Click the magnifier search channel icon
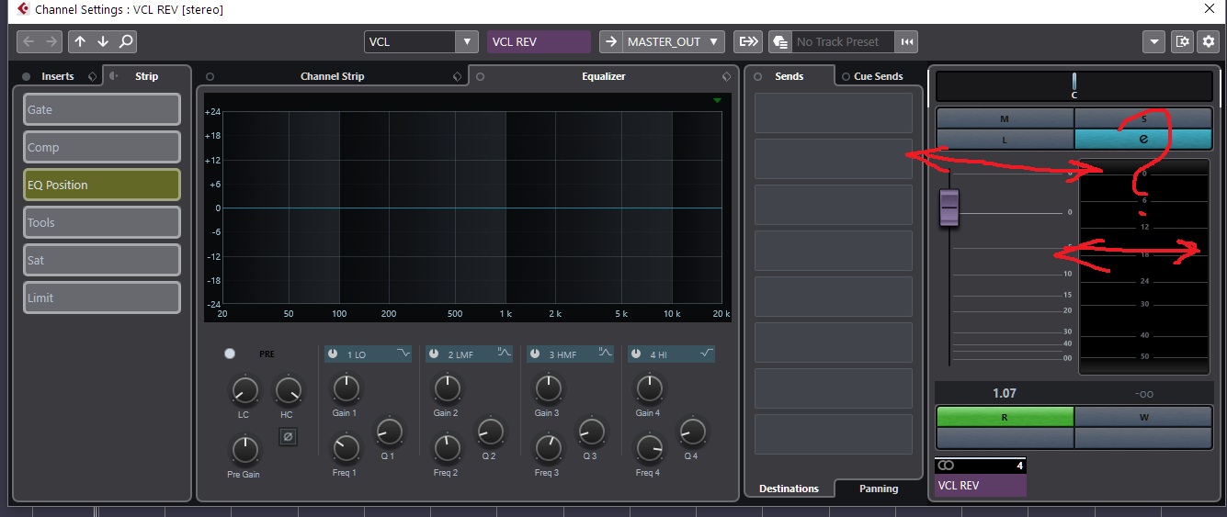This screenshot has width=1227, height=517. (x=126, y=41)
